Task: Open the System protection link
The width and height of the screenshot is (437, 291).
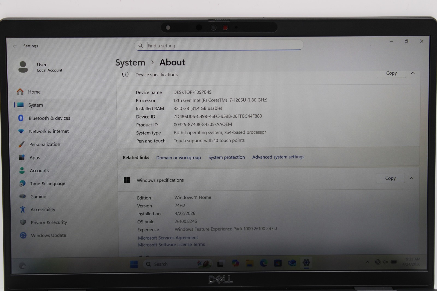Action: tap(226, 157)
